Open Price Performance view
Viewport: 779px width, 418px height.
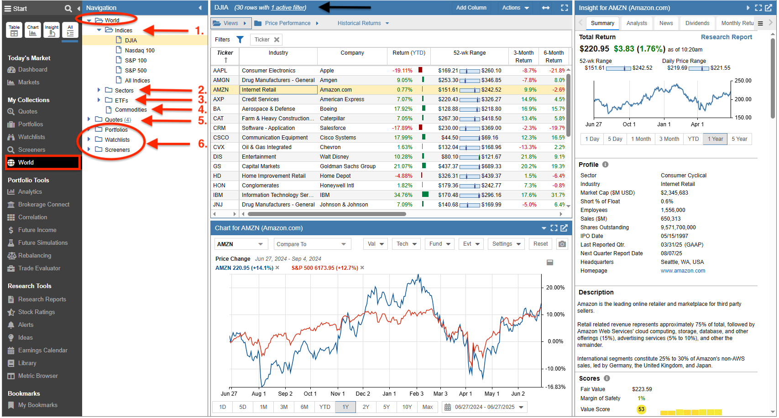287,23
